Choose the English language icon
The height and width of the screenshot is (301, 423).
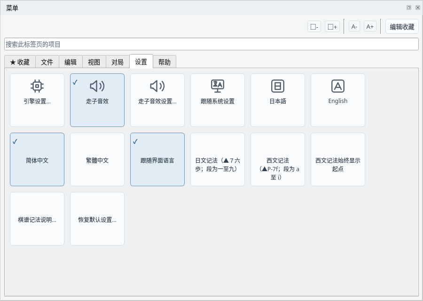(x=338, y=86)
